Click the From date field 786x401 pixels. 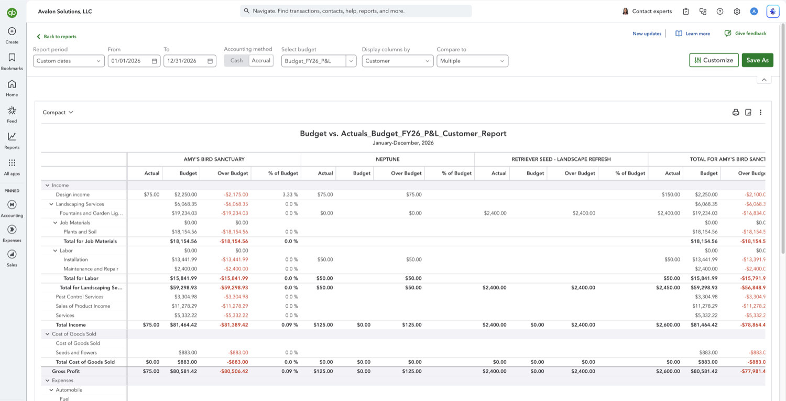(134, 61)
